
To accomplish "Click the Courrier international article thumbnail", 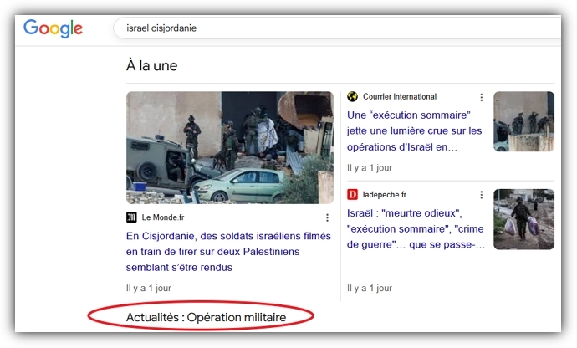I will [x=523, y=121].
